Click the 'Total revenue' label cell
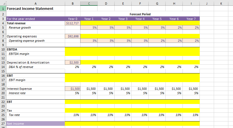This screenshot has width=233, height=128. pyautogui.click(x=35, y=23)
